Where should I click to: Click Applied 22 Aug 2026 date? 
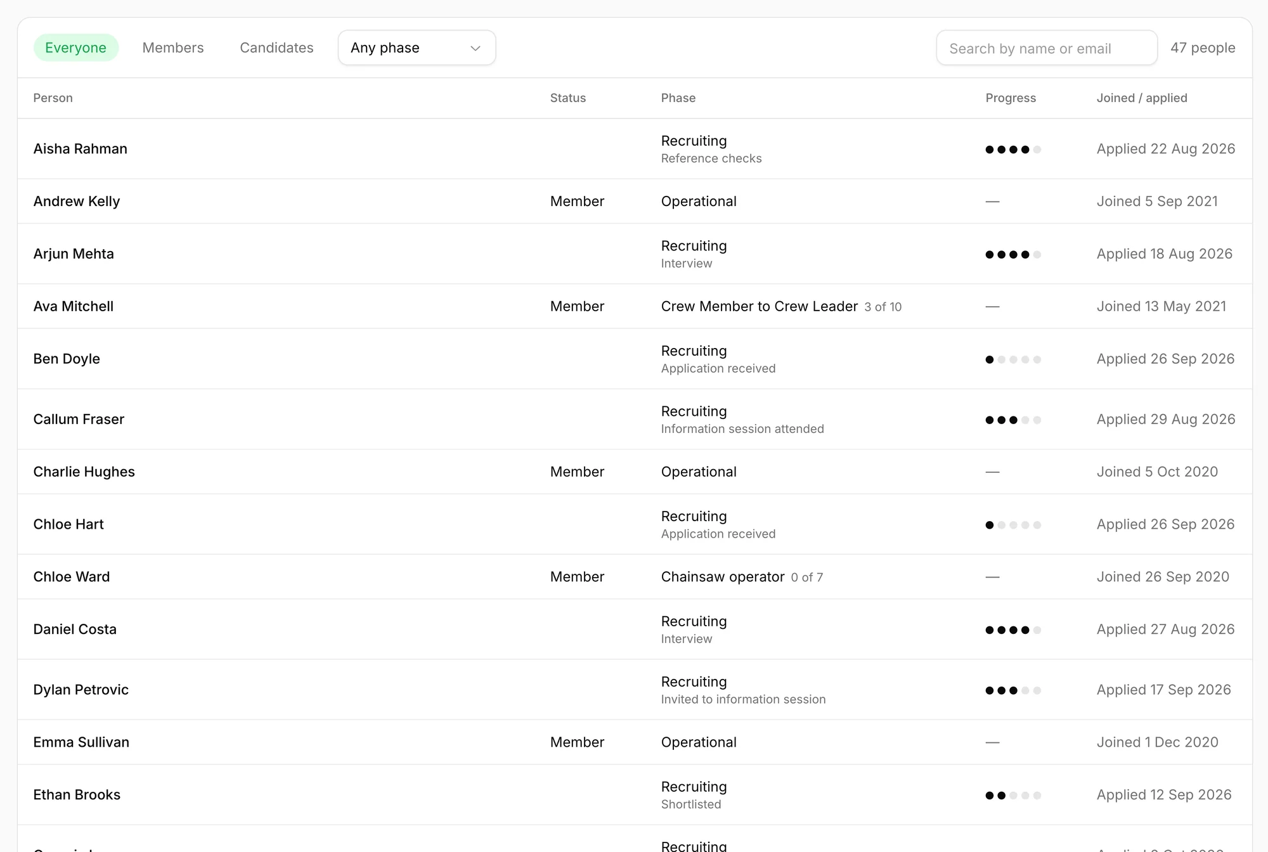point(1166,148)
